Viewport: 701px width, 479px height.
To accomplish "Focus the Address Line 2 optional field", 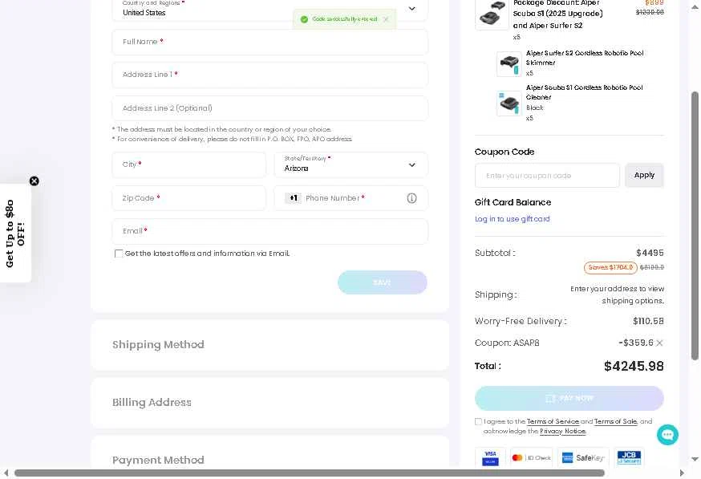I will pos(269,108).
